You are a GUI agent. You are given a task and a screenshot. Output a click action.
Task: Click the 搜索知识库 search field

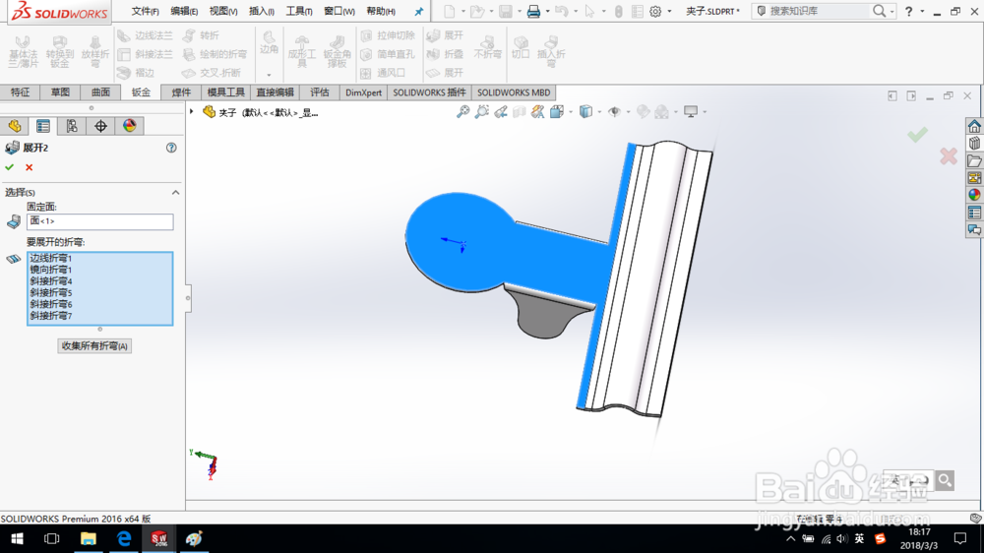click(818, 11)
